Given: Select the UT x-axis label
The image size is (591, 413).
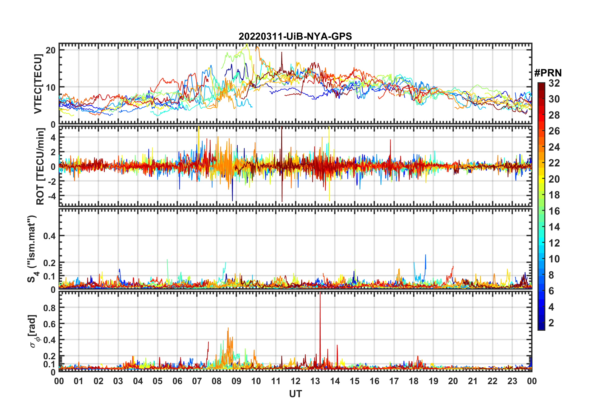Looking at the screenshot, I should tap(295, 394).
